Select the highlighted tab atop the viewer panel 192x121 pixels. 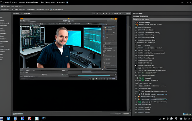(16, 14)
